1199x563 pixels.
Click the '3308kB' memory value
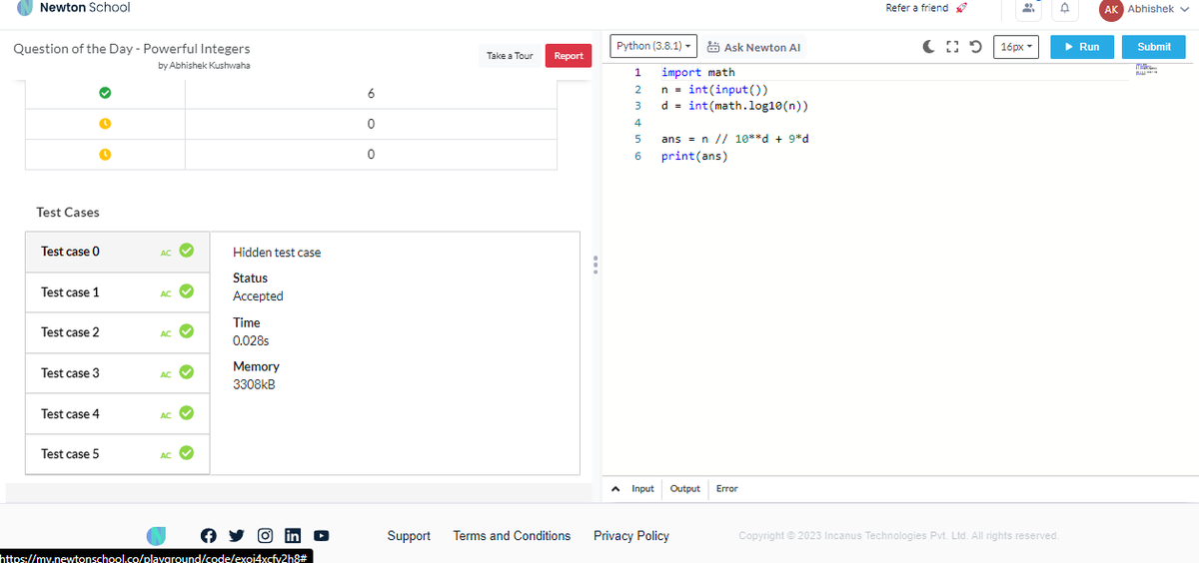pos(254,385)
